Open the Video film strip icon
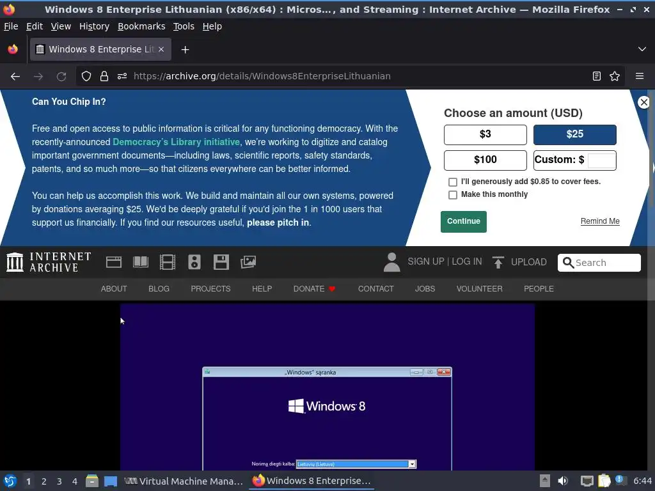The image size is (655, 491). (168, 262)
